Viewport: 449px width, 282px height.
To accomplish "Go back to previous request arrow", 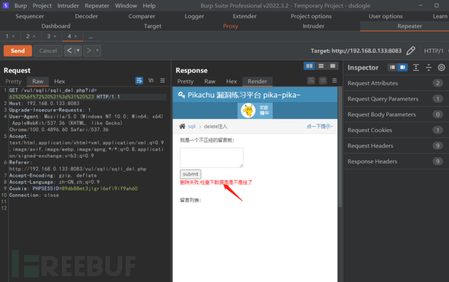I will 69,51.
